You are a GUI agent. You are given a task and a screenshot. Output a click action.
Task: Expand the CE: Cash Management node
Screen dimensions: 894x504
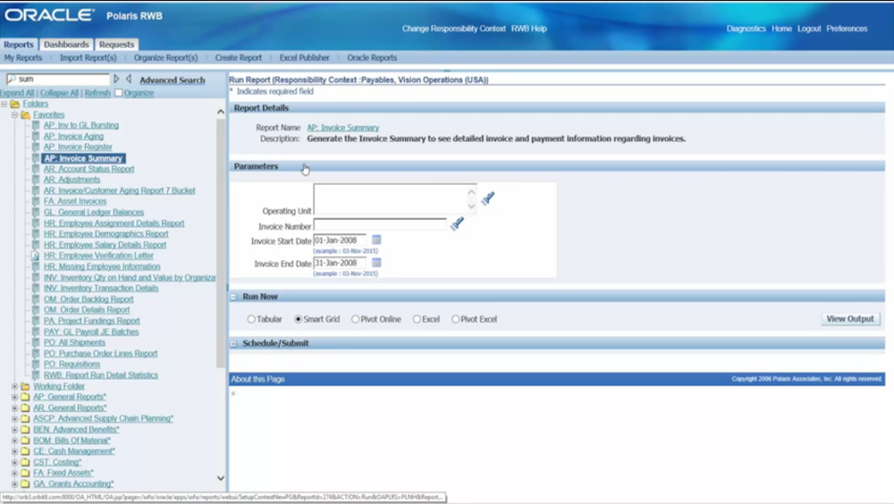15,451
